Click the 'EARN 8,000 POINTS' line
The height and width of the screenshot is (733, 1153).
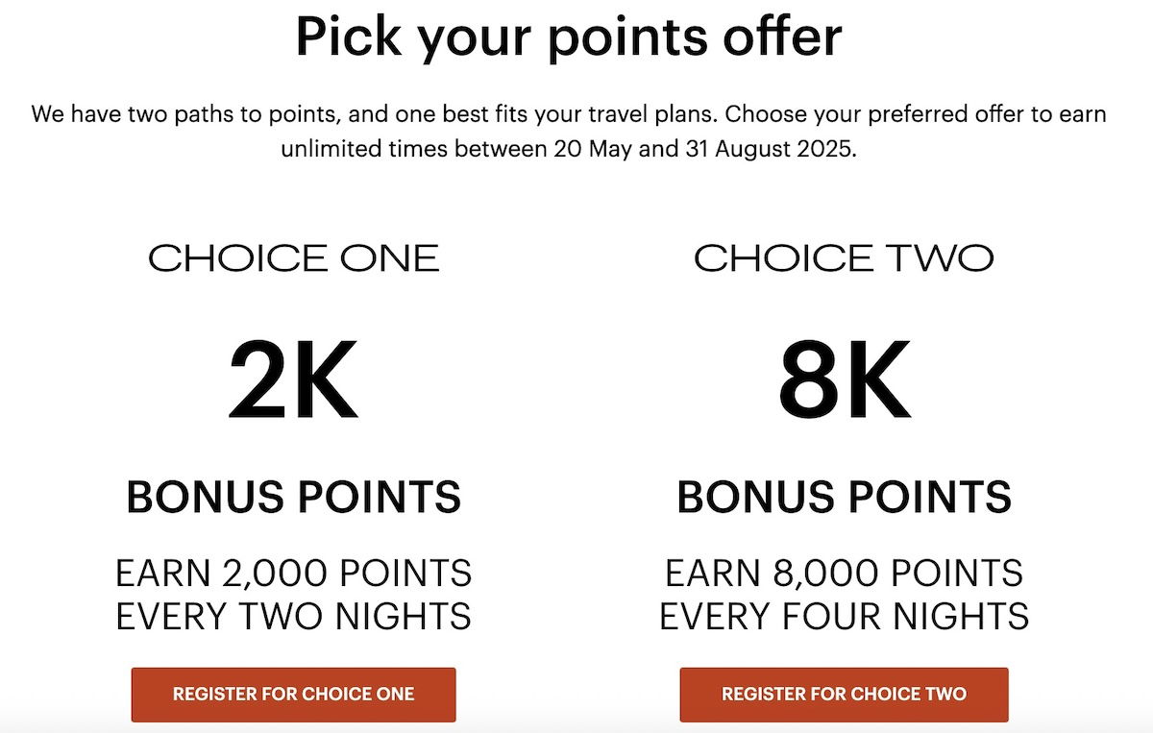coord(844,574)
